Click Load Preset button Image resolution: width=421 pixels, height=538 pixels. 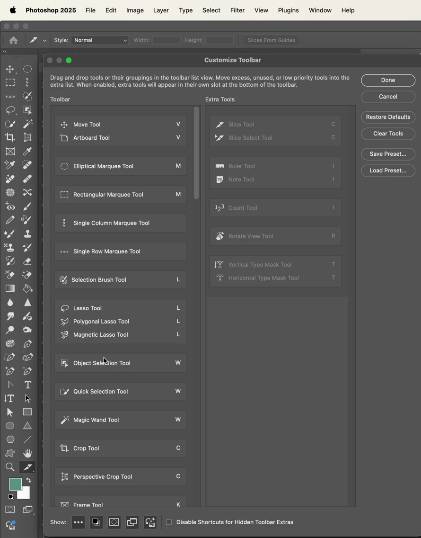388,170
